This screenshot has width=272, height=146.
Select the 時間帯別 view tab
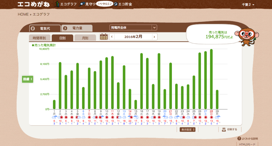39,38
